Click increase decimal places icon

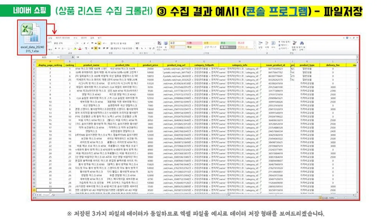[150, 48]
